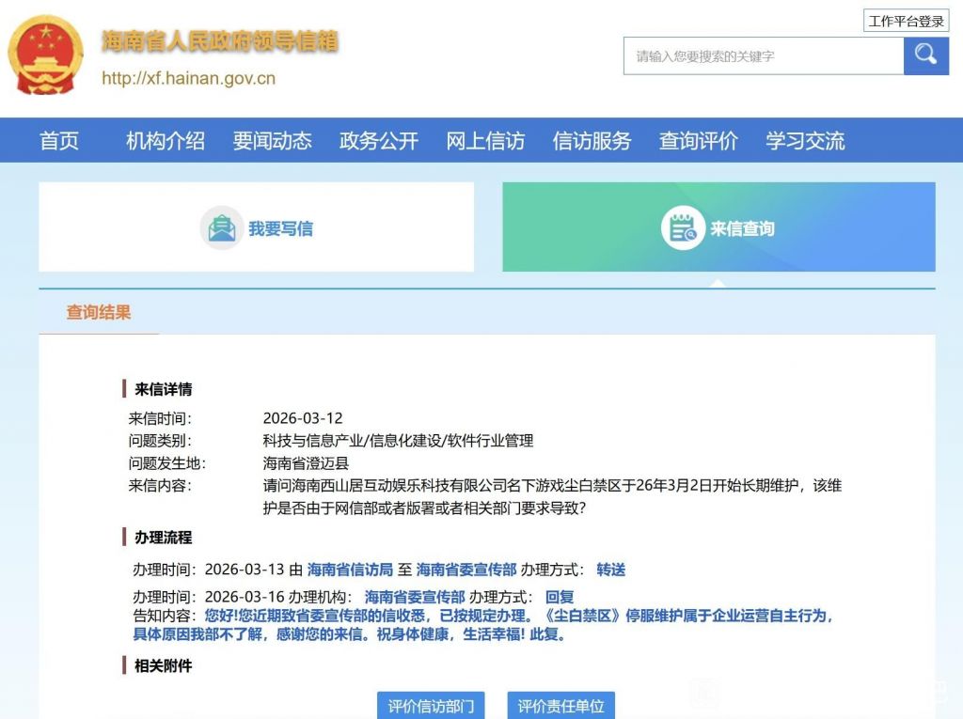Select 要闻动态 in the navigation bar
The height and width of the screenshot is (719, 963).
point(272,141)
